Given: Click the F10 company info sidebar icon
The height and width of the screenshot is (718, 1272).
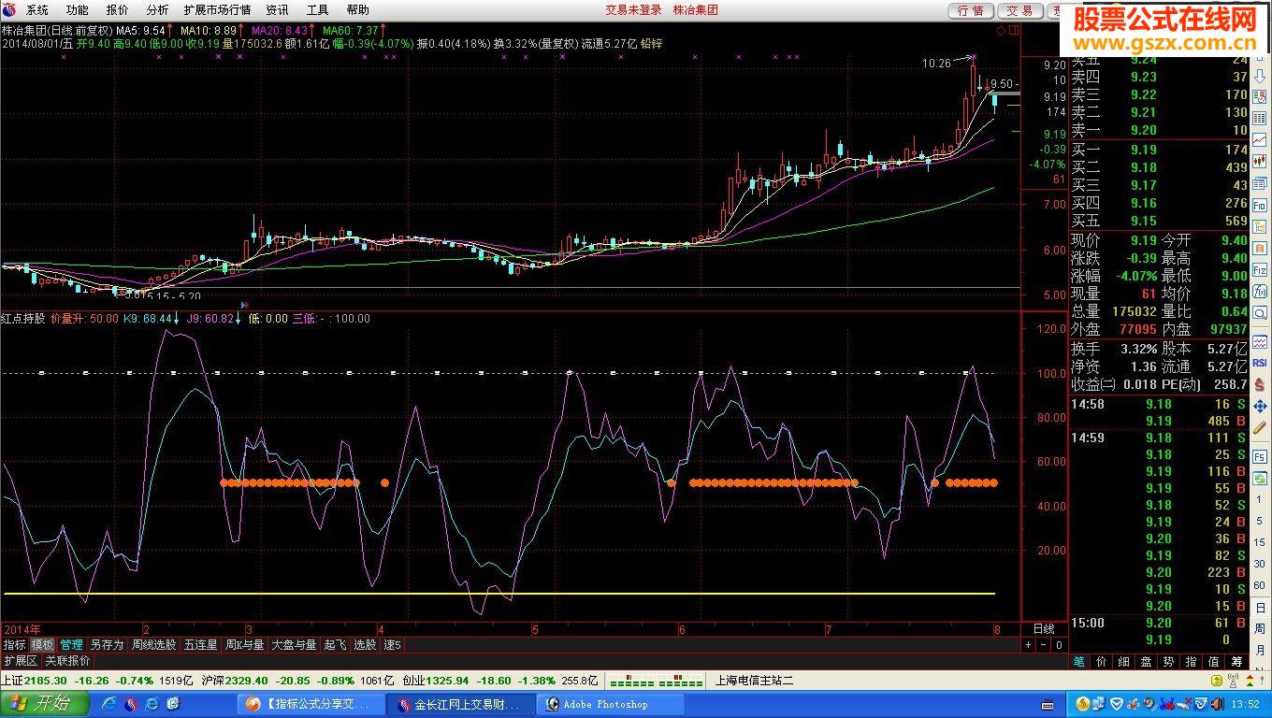Looking at the screenshot, I should (1260, 205).
